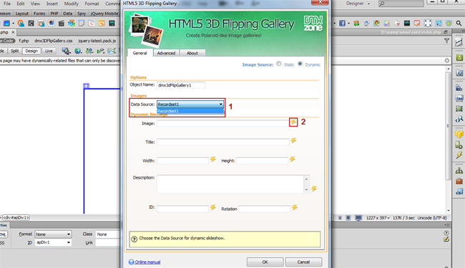Viewport: 465px width, 268px height.
Task: Click into the Object Name field
Action: coord(180,85)
